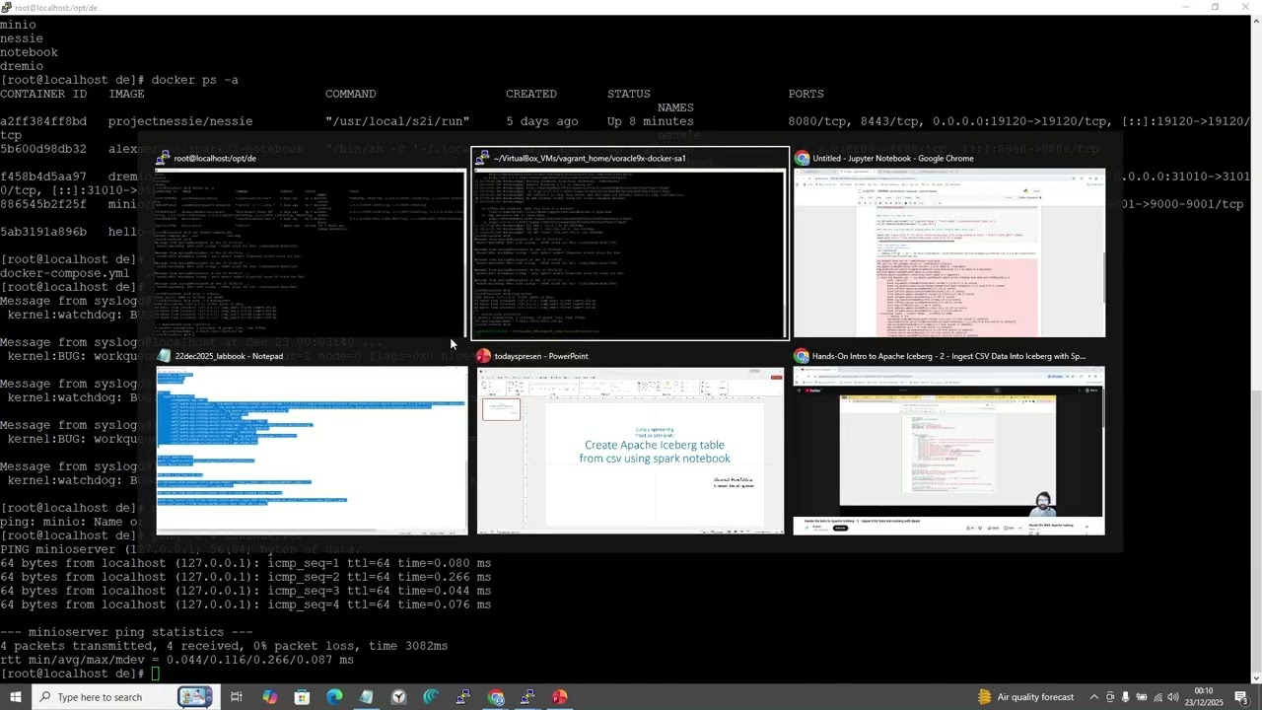Open the volume speaker tray icon
This screenshot has height=710, width=1262.
(1173, 697)
